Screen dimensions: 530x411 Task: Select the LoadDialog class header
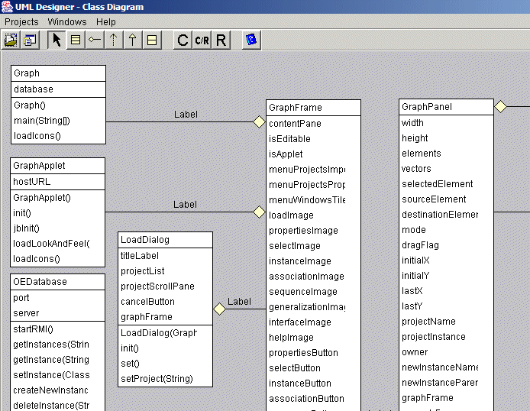(x=165, y=240)
